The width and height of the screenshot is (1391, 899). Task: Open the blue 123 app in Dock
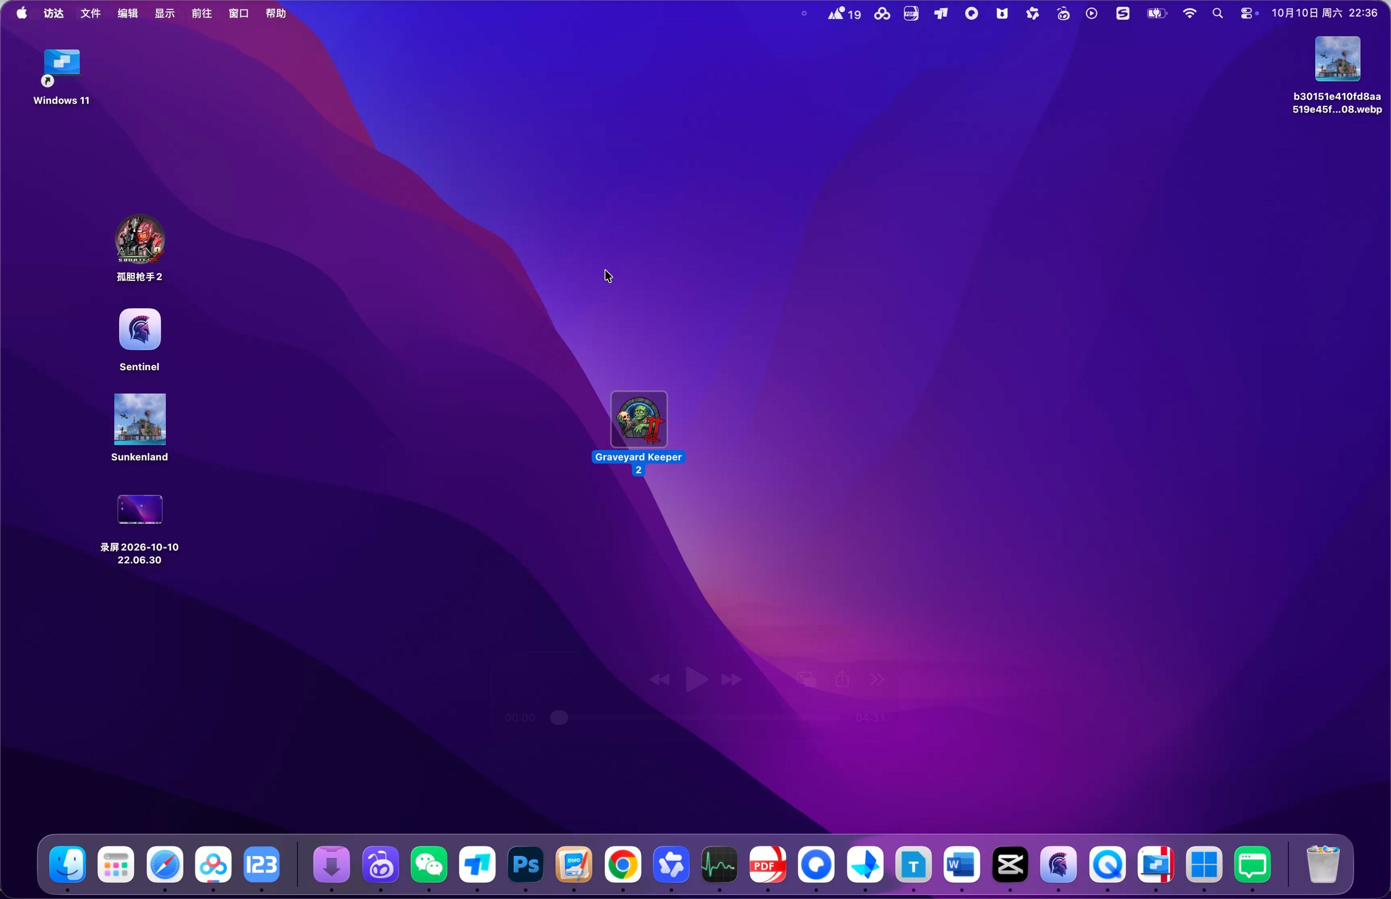pos(262,864)
